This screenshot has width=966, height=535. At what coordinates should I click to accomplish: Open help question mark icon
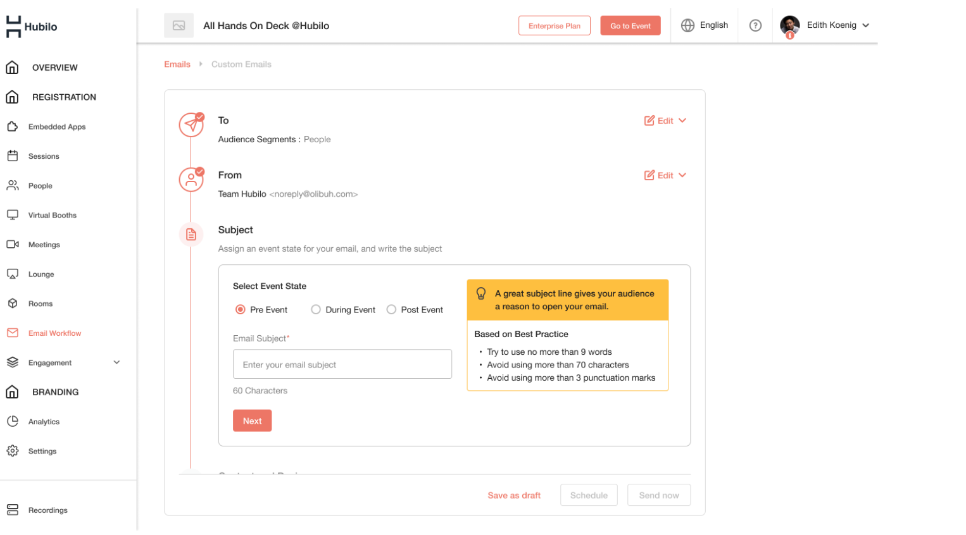[755, 25]
